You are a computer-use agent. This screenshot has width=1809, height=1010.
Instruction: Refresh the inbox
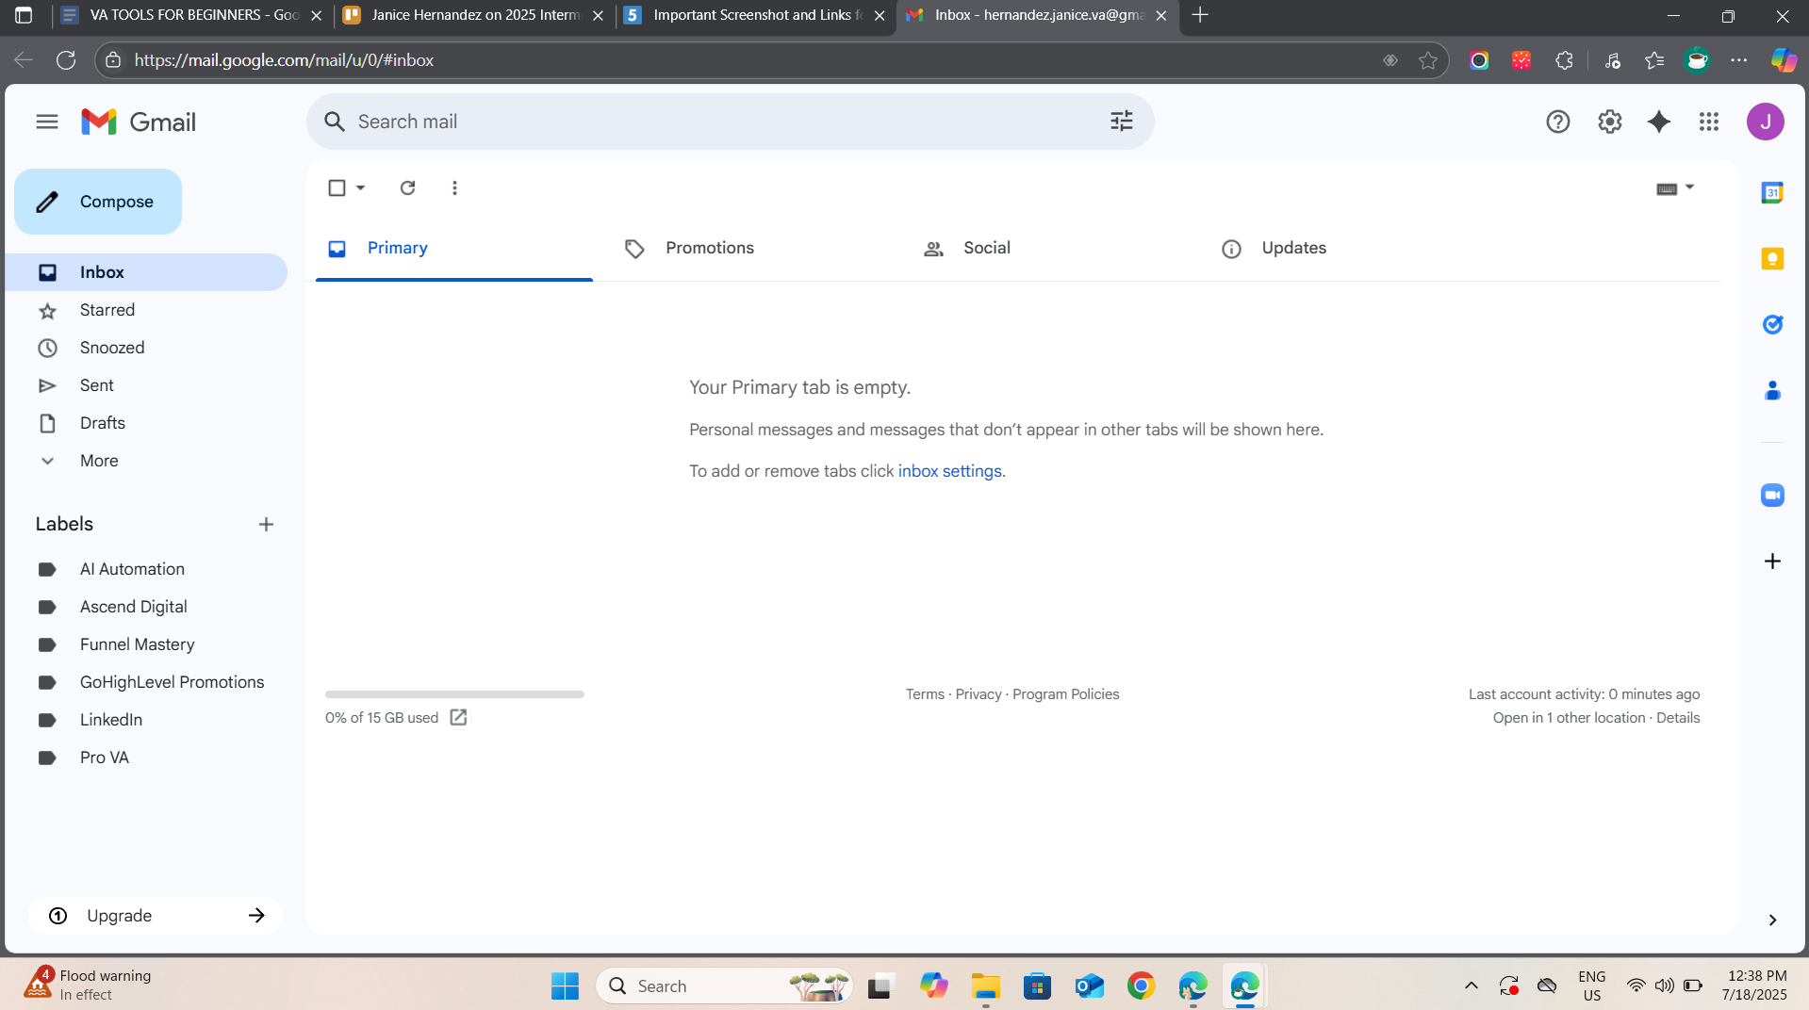[407, 187]
